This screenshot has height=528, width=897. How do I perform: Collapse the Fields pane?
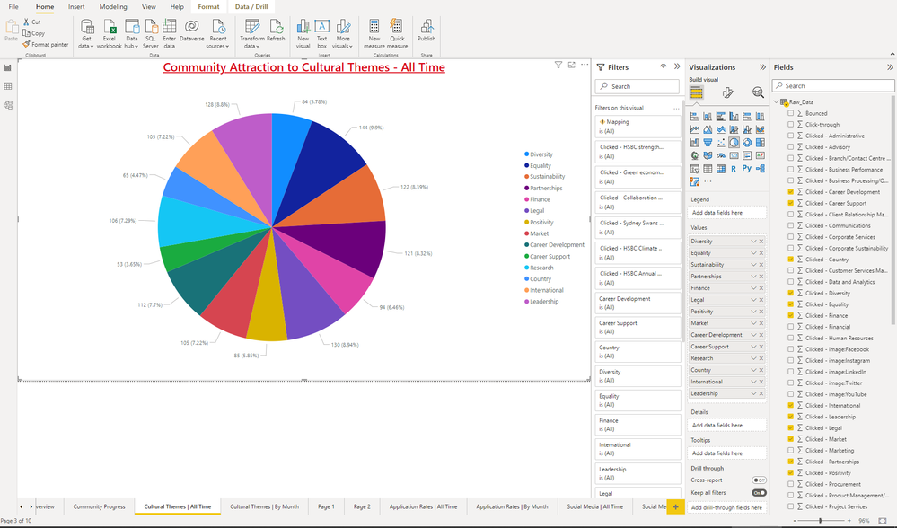coord(890,67)
